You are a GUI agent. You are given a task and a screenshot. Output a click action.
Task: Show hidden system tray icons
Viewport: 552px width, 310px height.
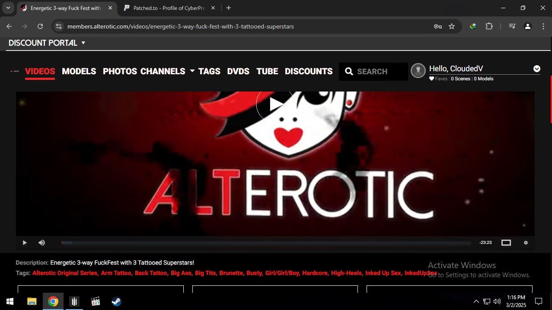476,301
